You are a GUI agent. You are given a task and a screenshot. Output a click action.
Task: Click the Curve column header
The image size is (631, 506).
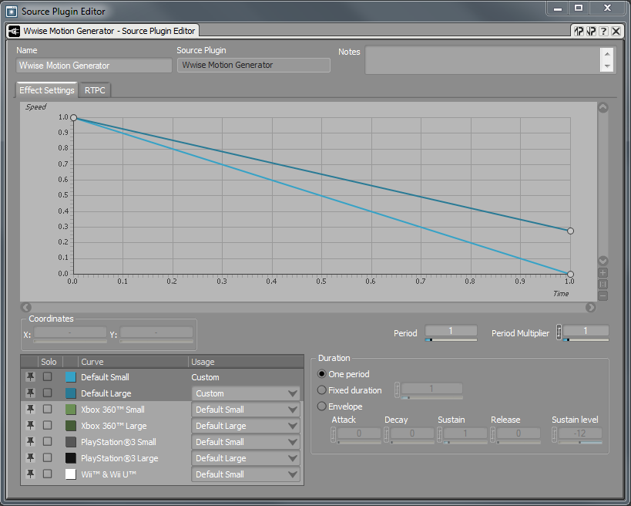(133, 362)
